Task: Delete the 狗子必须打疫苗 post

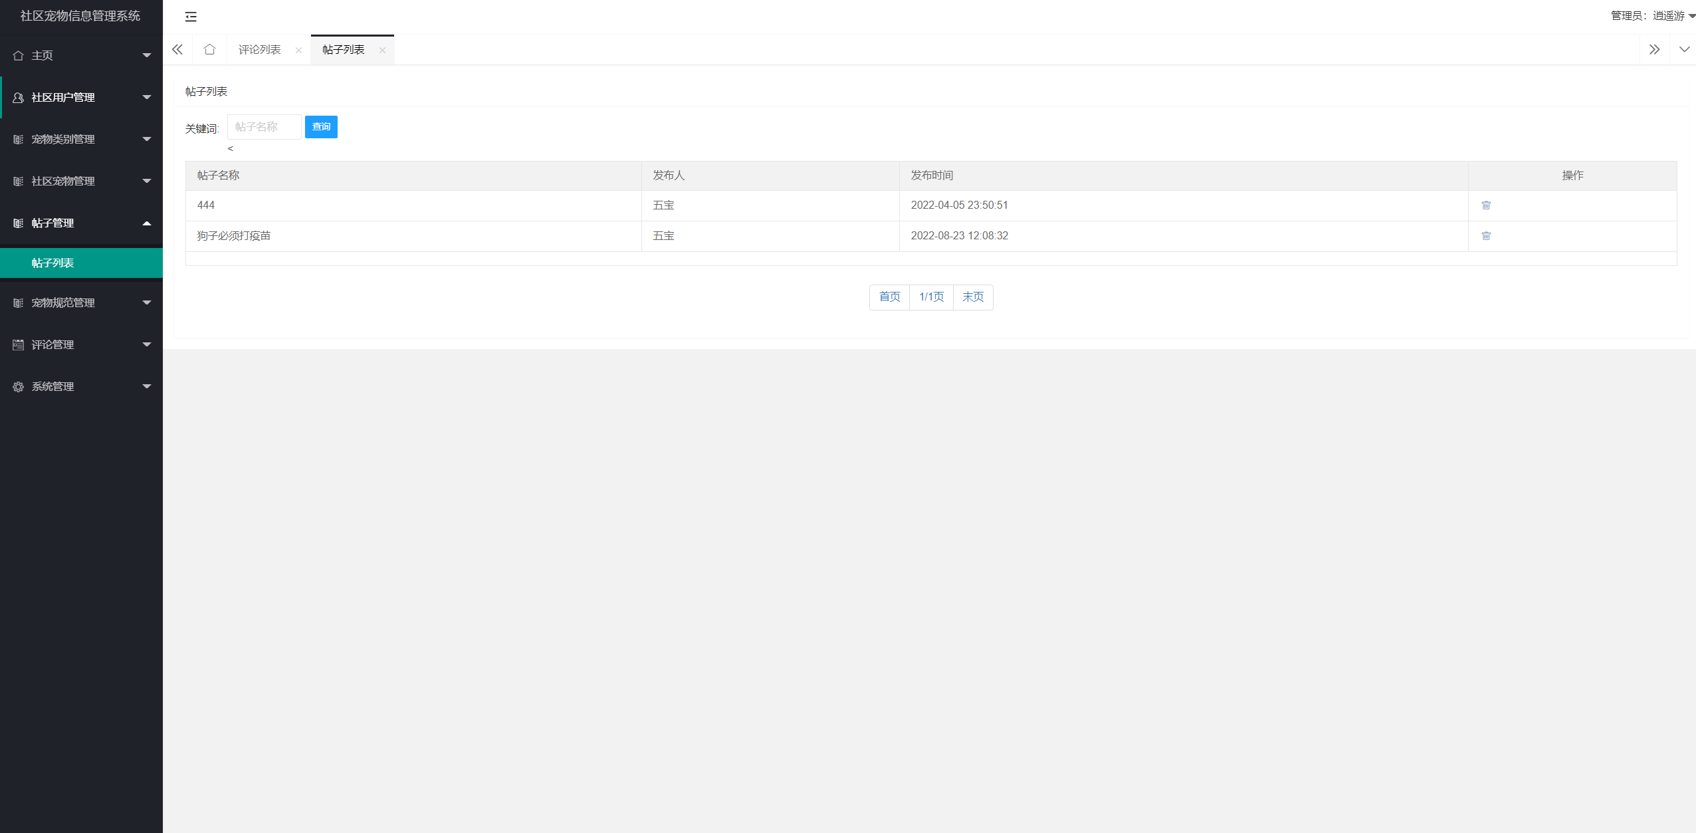Action: [1486, 236]
